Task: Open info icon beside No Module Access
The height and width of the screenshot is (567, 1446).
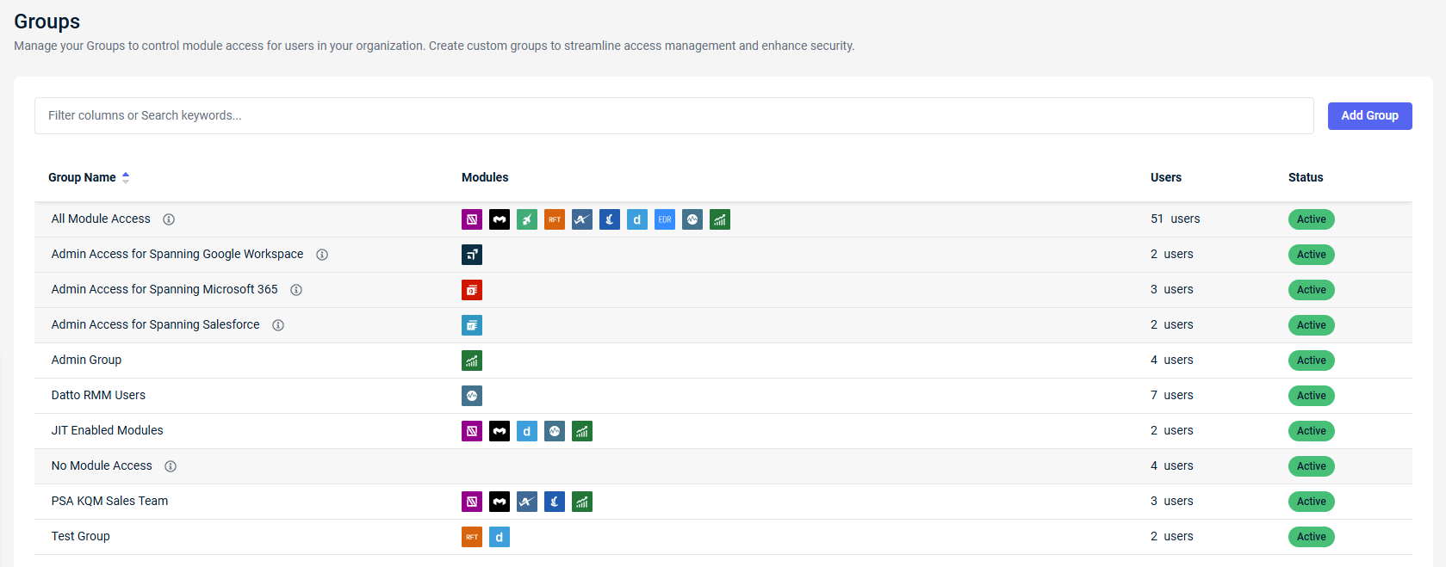Action: 171,466
